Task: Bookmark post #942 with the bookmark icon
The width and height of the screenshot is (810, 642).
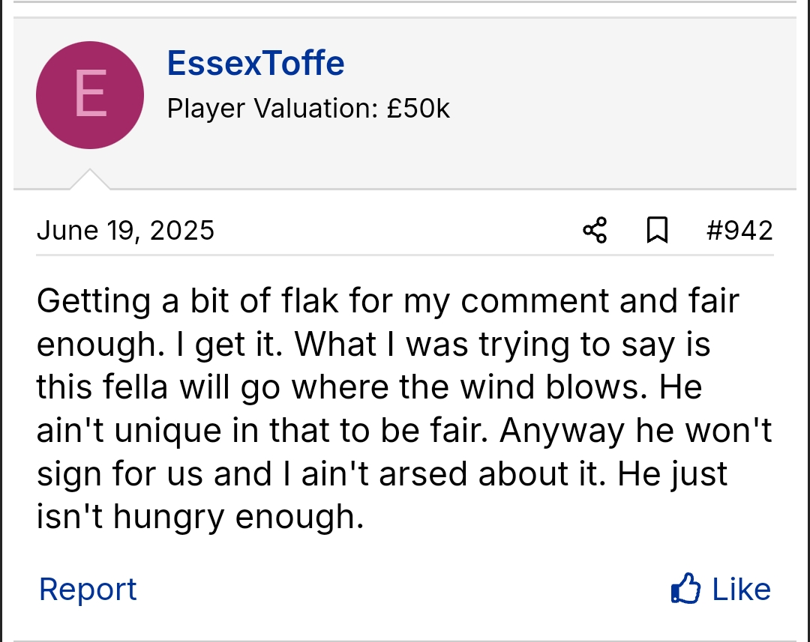Action: 657,231
